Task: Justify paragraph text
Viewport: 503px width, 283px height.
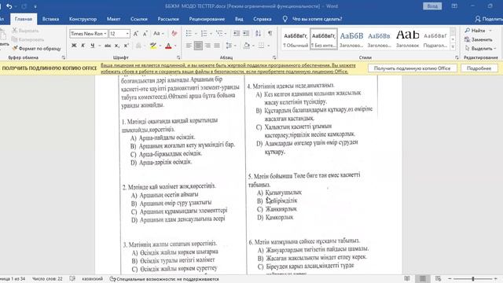Action: [x=217, y=46]
